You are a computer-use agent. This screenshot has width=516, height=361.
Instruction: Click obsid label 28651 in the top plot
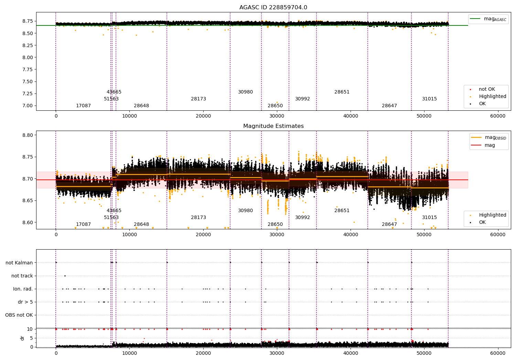[x=342, y=92]
